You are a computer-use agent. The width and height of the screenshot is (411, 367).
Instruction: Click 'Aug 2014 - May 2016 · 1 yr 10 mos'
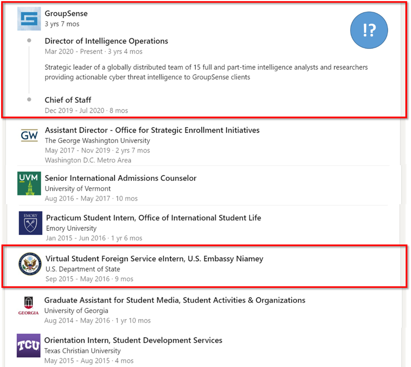pos(97,320)
